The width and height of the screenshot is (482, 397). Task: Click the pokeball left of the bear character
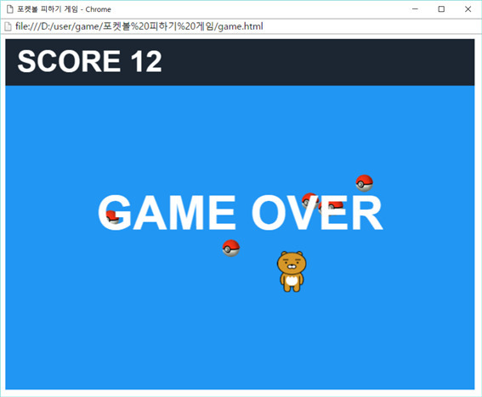(231, 249)
